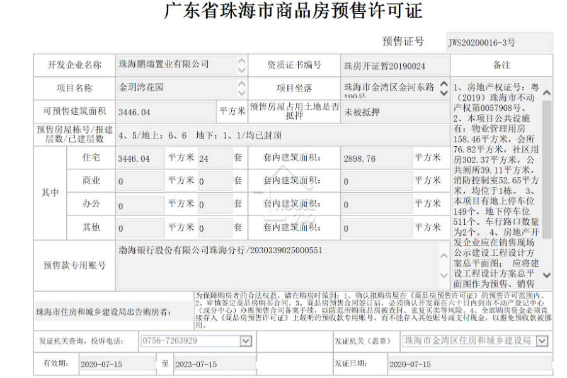
Task: Click the 其中 row group label
Action: 50,192
